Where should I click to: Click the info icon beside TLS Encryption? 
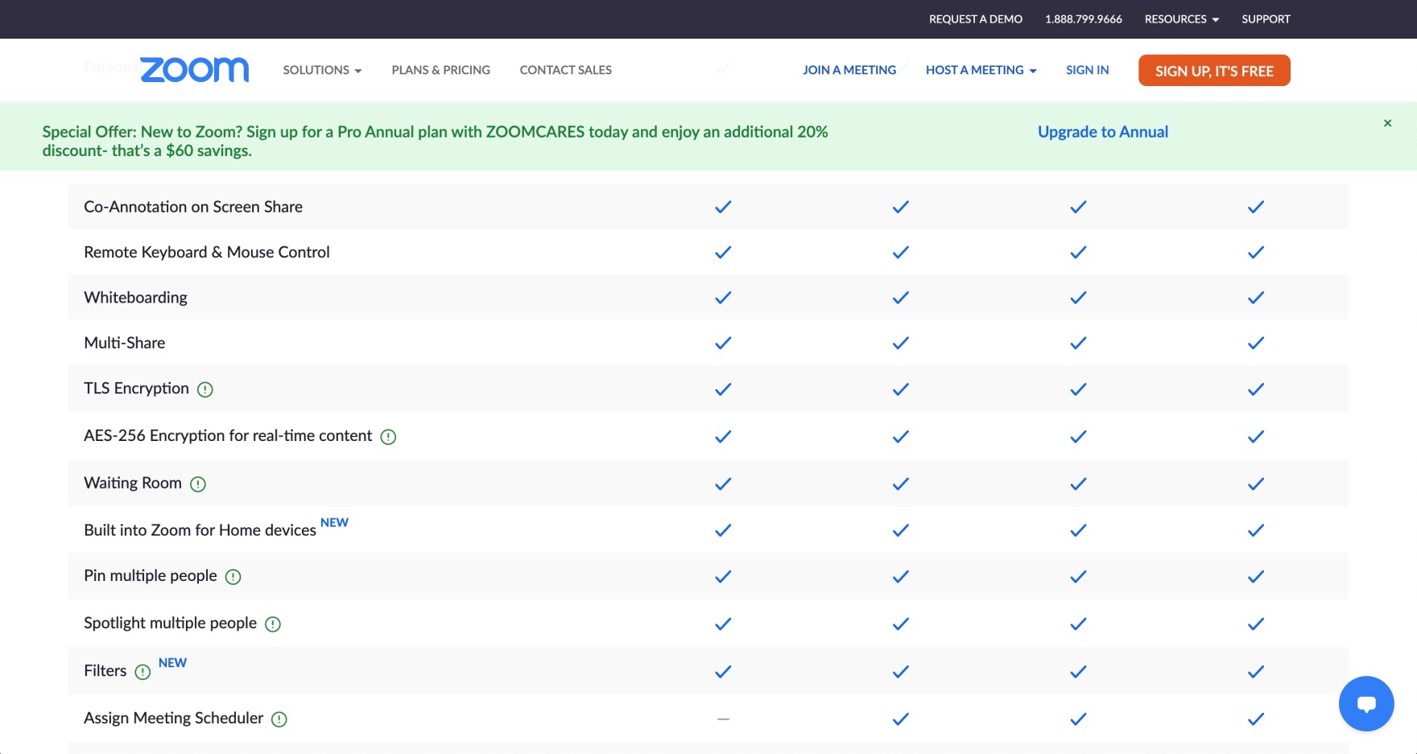click(205, 389)
